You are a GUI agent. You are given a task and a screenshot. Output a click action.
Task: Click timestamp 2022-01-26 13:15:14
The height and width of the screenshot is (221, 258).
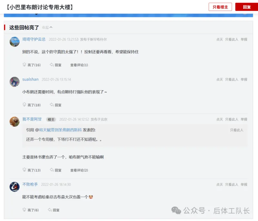(56, 79)
